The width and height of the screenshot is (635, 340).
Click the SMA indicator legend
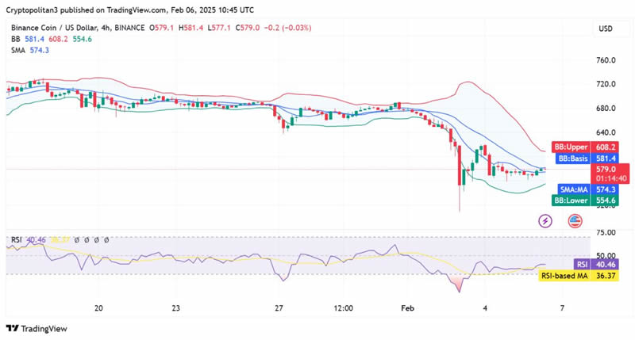[x=30, y=50]
